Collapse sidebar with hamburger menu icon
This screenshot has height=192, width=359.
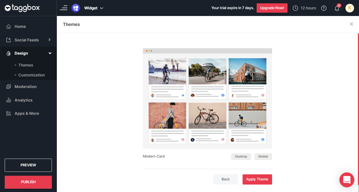point(63,8)
